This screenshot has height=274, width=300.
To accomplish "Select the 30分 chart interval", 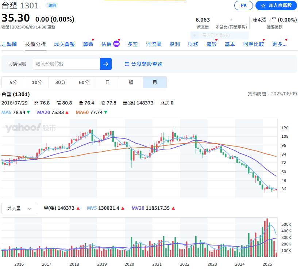I will (61, 82).
